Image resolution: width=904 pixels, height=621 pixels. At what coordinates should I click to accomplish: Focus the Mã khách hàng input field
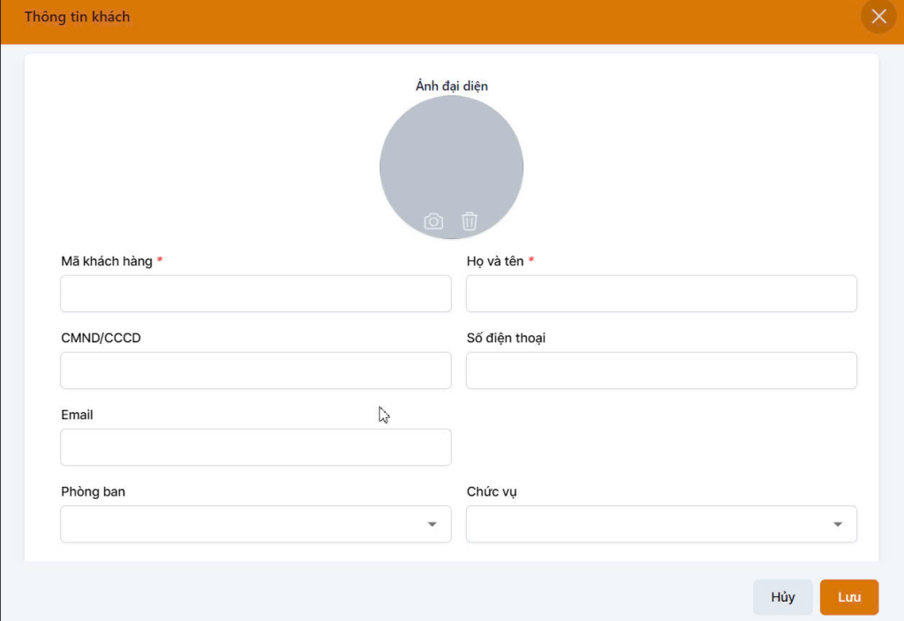(x=256, y=294)
